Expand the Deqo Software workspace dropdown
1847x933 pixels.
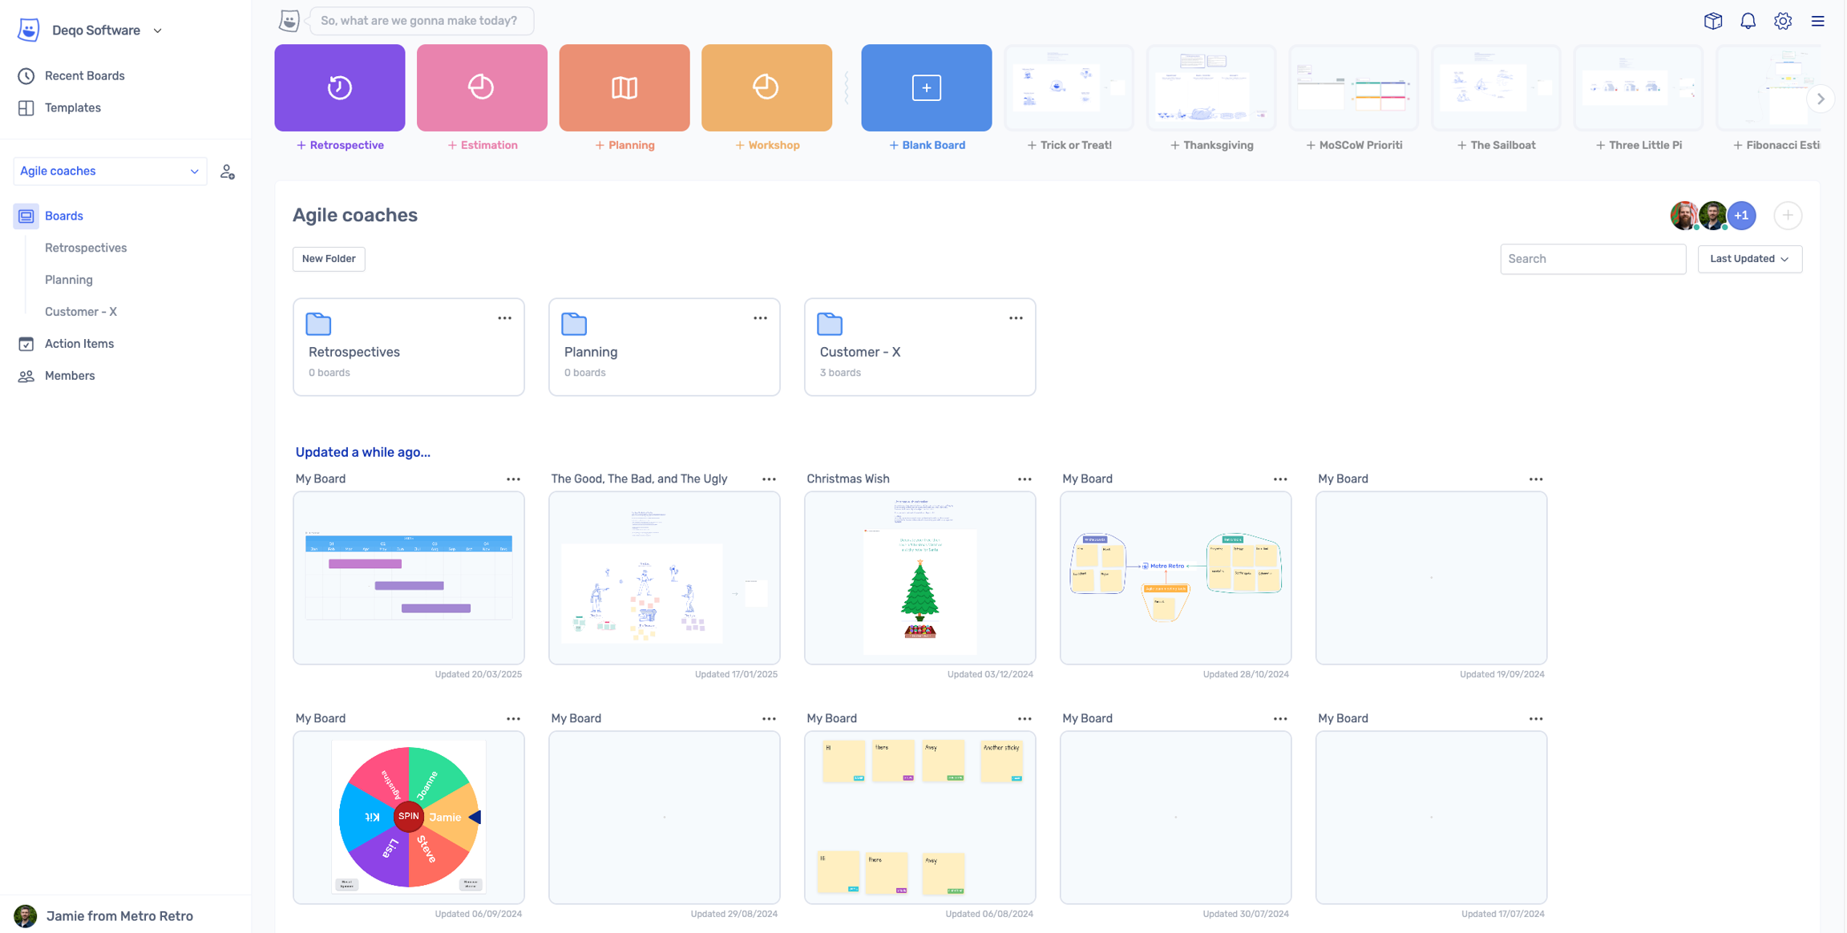(x=157, y=30)
